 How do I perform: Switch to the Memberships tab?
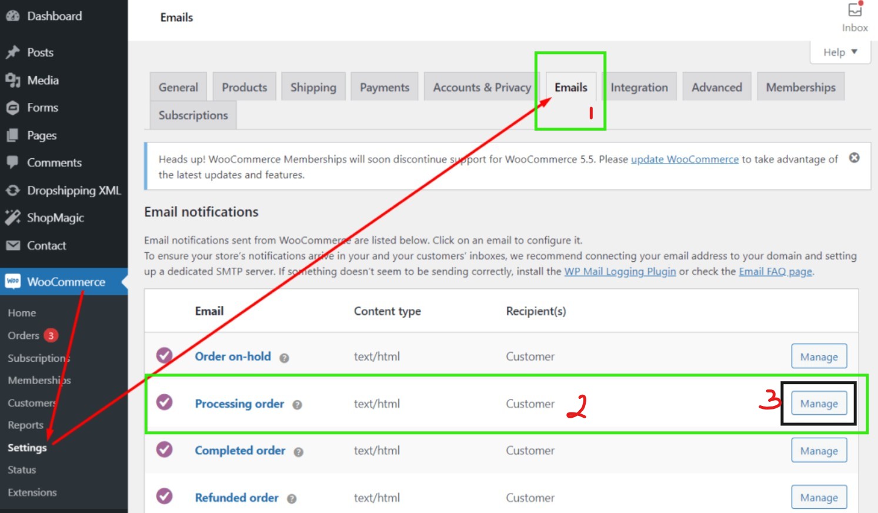(x=800, y=87)
